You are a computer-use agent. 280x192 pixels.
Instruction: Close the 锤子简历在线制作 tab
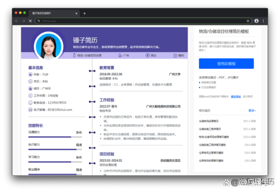click(77, 13)
